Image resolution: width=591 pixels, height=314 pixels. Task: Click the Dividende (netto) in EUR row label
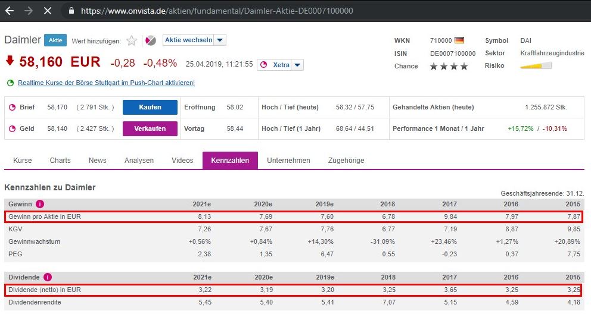coord(45,290)
